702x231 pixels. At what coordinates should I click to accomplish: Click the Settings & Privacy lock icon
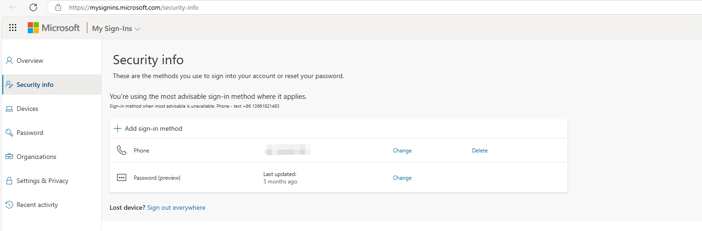coord(9,181)
